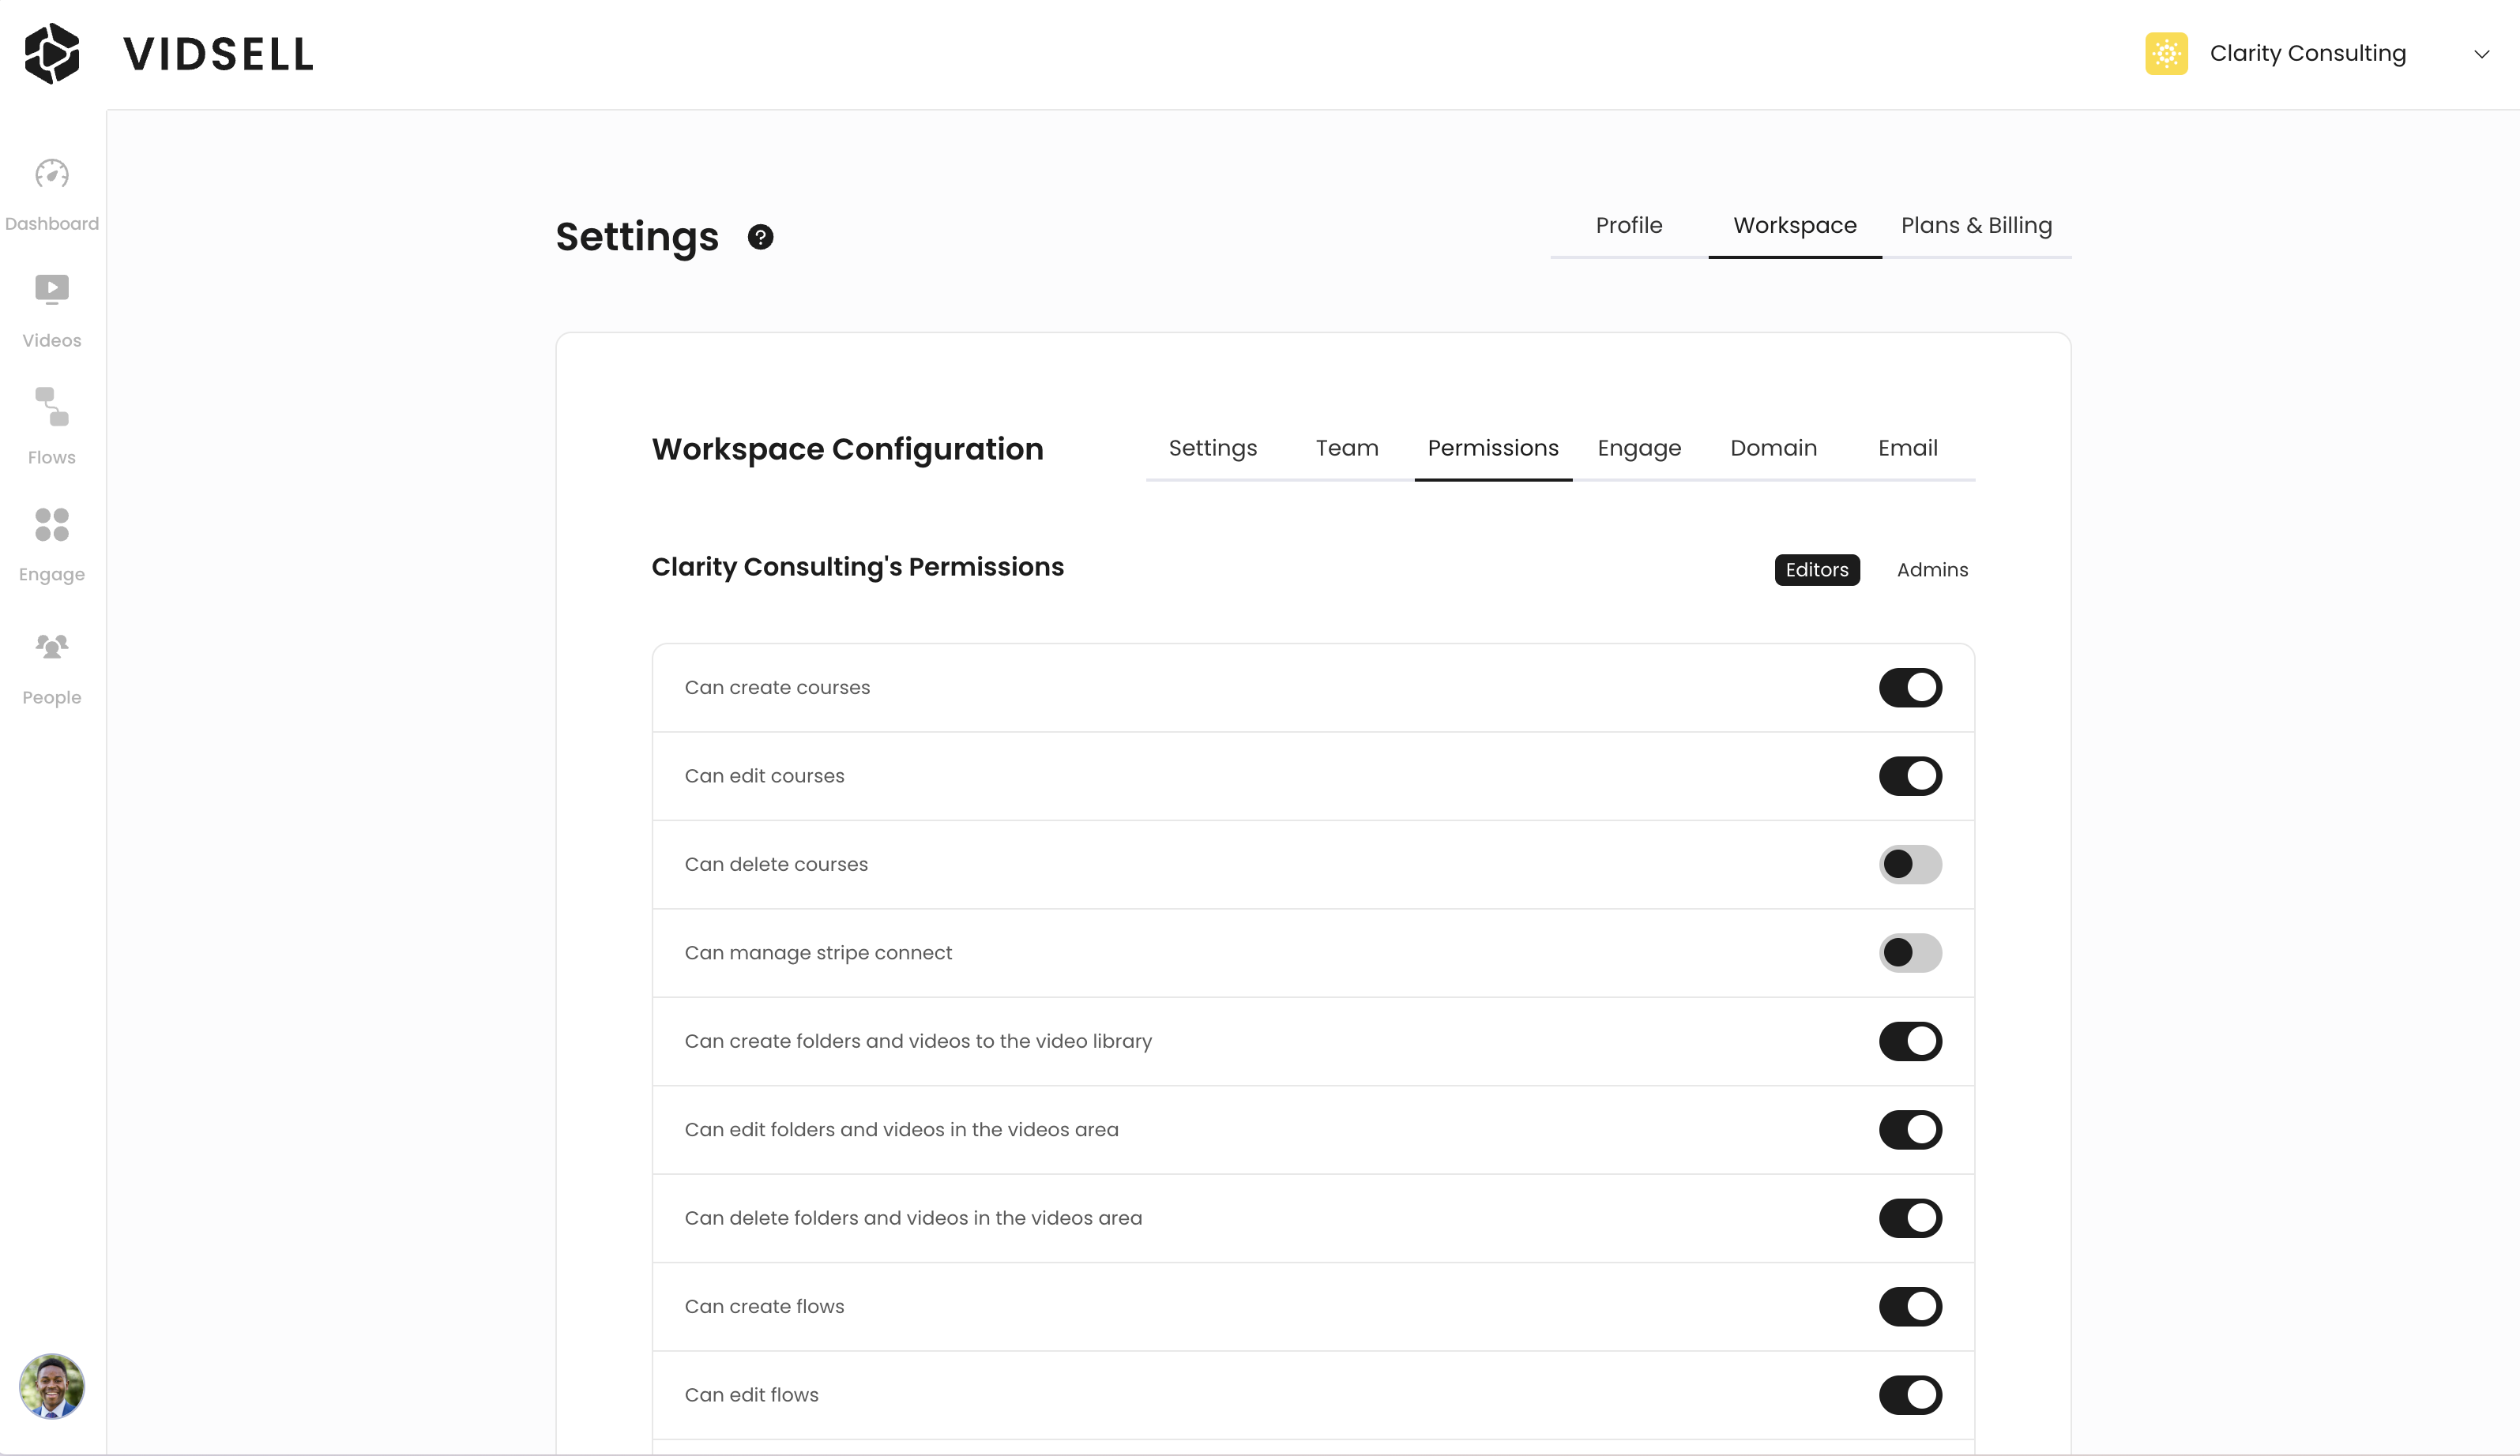Toggle off Can create flows permission
This screenshot has height=1456, width=2520.
click(1909, 1306)
